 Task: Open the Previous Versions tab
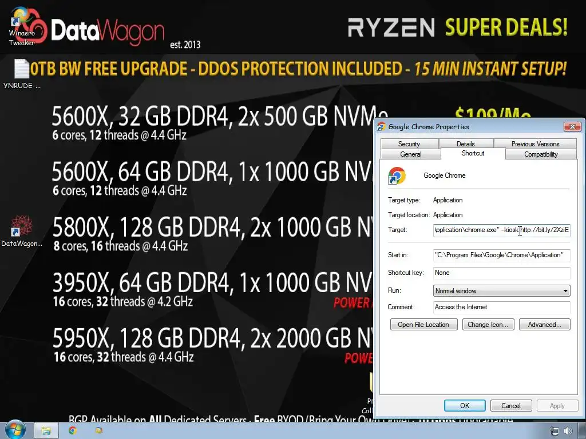(x=535, y=143)
